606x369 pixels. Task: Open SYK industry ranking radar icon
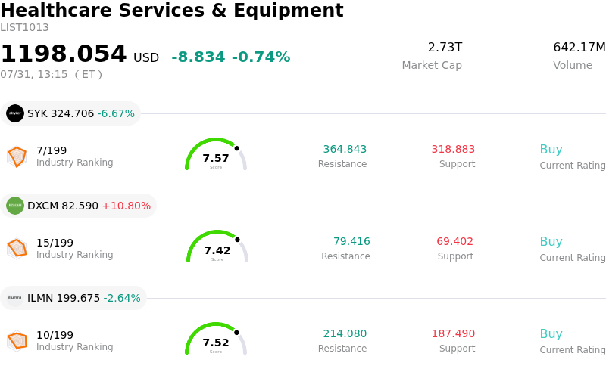pyautogui.click(x=17, y=157)
